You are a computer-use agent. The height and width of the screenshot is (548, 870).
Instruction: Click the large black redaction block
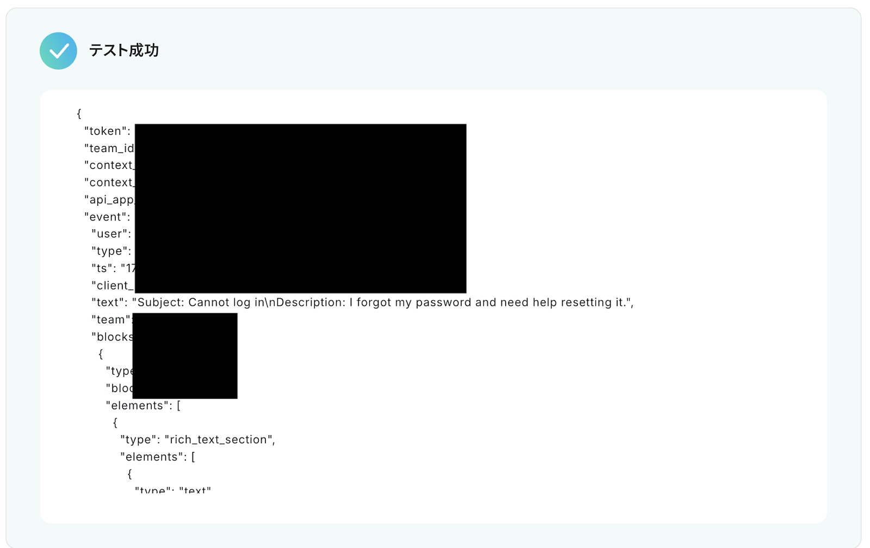301,209
